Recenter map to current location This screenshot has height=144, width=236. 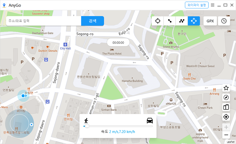click(226, 117)
